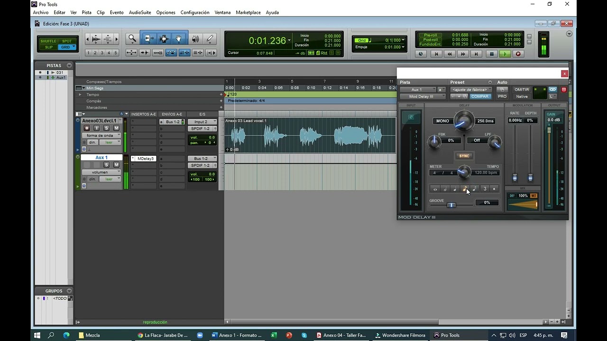Stop playback with the Stop button

coord(492,54)
